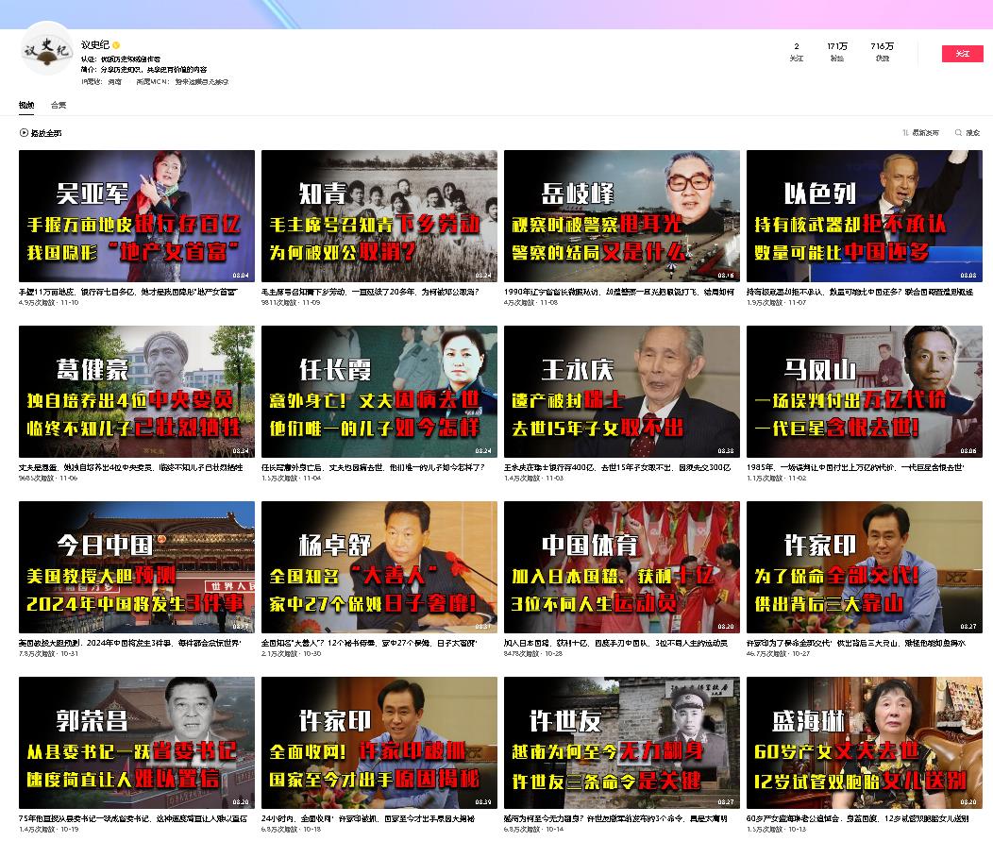
Task: Open the 关注 following count
Action: pyautogui.click(x=796, y=52)
